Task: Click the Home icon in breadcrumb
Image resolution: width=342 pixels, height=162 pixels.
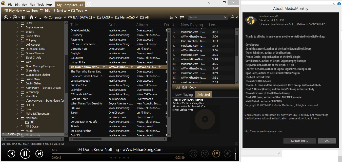Action: [x=32, y=17]
